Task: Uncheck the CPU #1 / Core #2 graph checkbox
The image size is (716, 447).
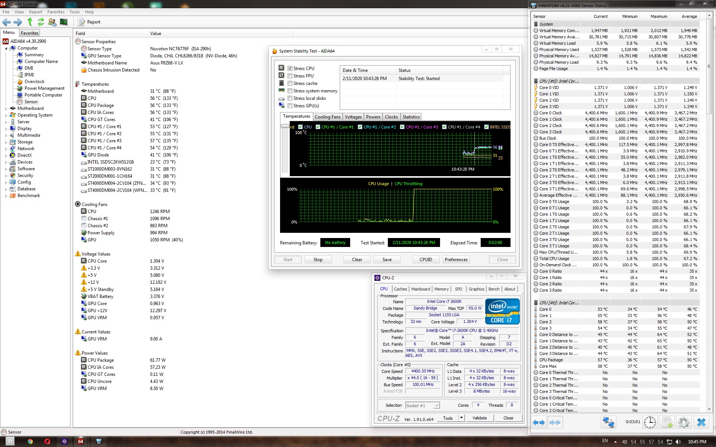Action: pos(360,127)
